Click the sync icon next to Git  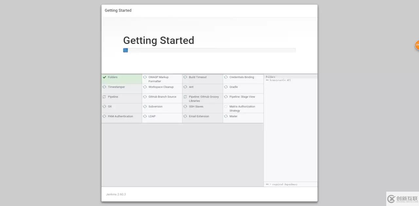(104, 107)
